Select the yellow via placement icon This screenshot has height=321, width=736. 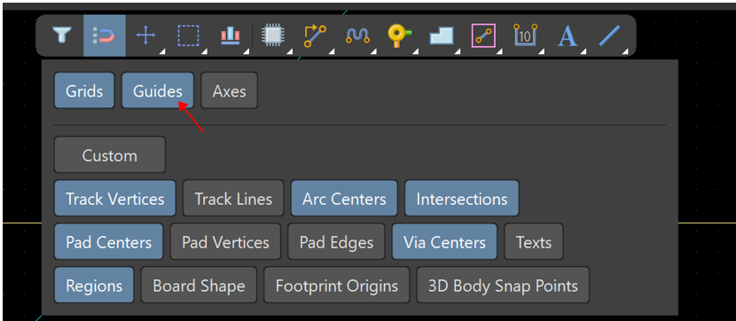click(399, 35)
